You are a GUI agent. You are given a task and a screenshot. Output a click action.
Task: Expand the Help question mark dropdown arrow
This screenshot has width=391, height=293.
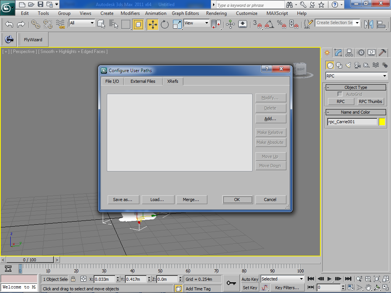[341, 5]
